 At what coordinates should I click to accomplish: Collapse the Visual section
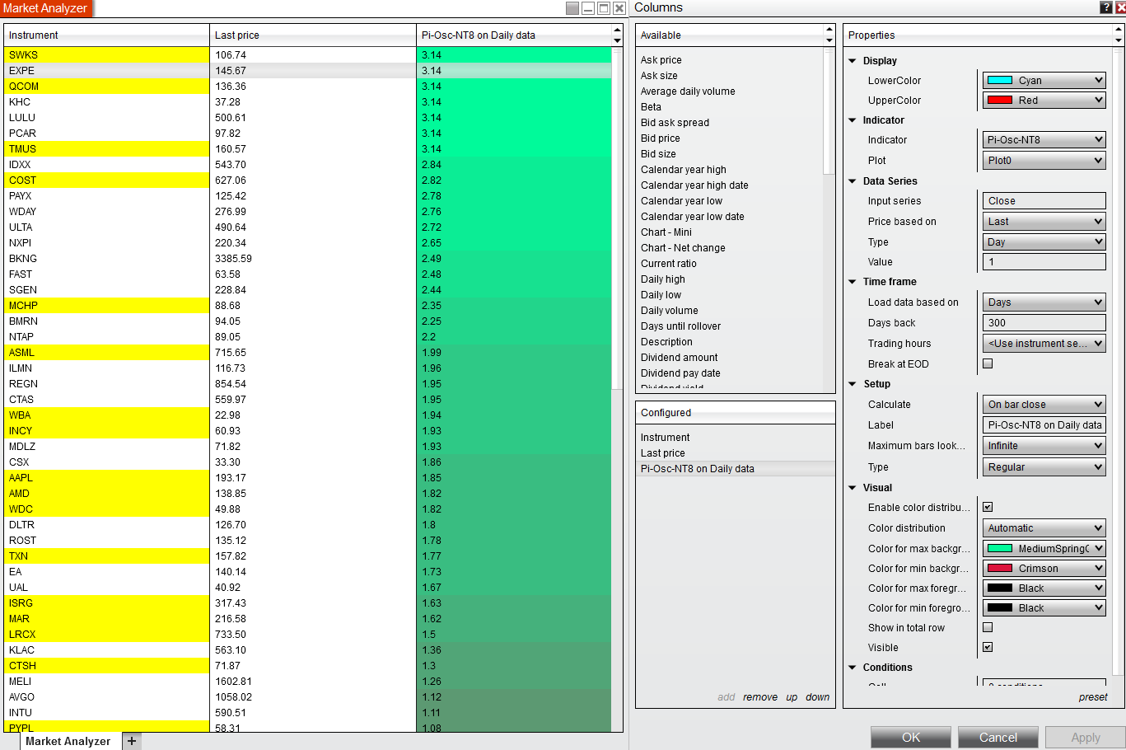[x=853, y=487]
